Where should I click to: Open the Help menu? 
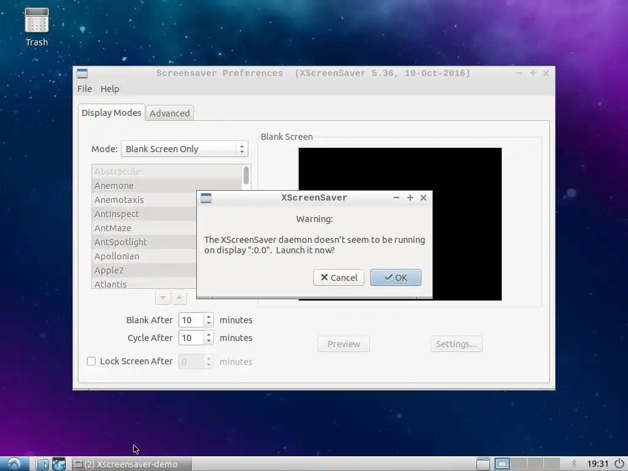110,89
